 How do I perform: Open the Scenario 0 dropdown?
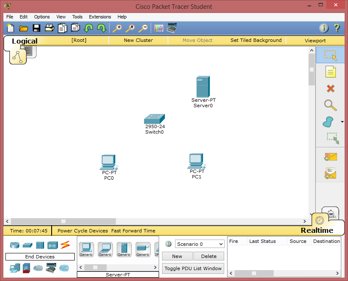199,244
